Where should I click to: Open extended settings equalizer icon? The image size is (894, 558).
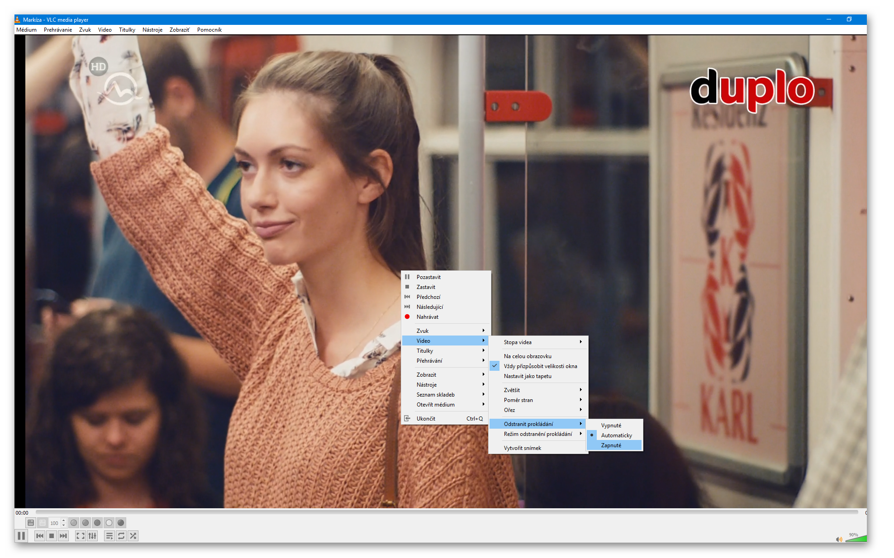coord(92,536)
